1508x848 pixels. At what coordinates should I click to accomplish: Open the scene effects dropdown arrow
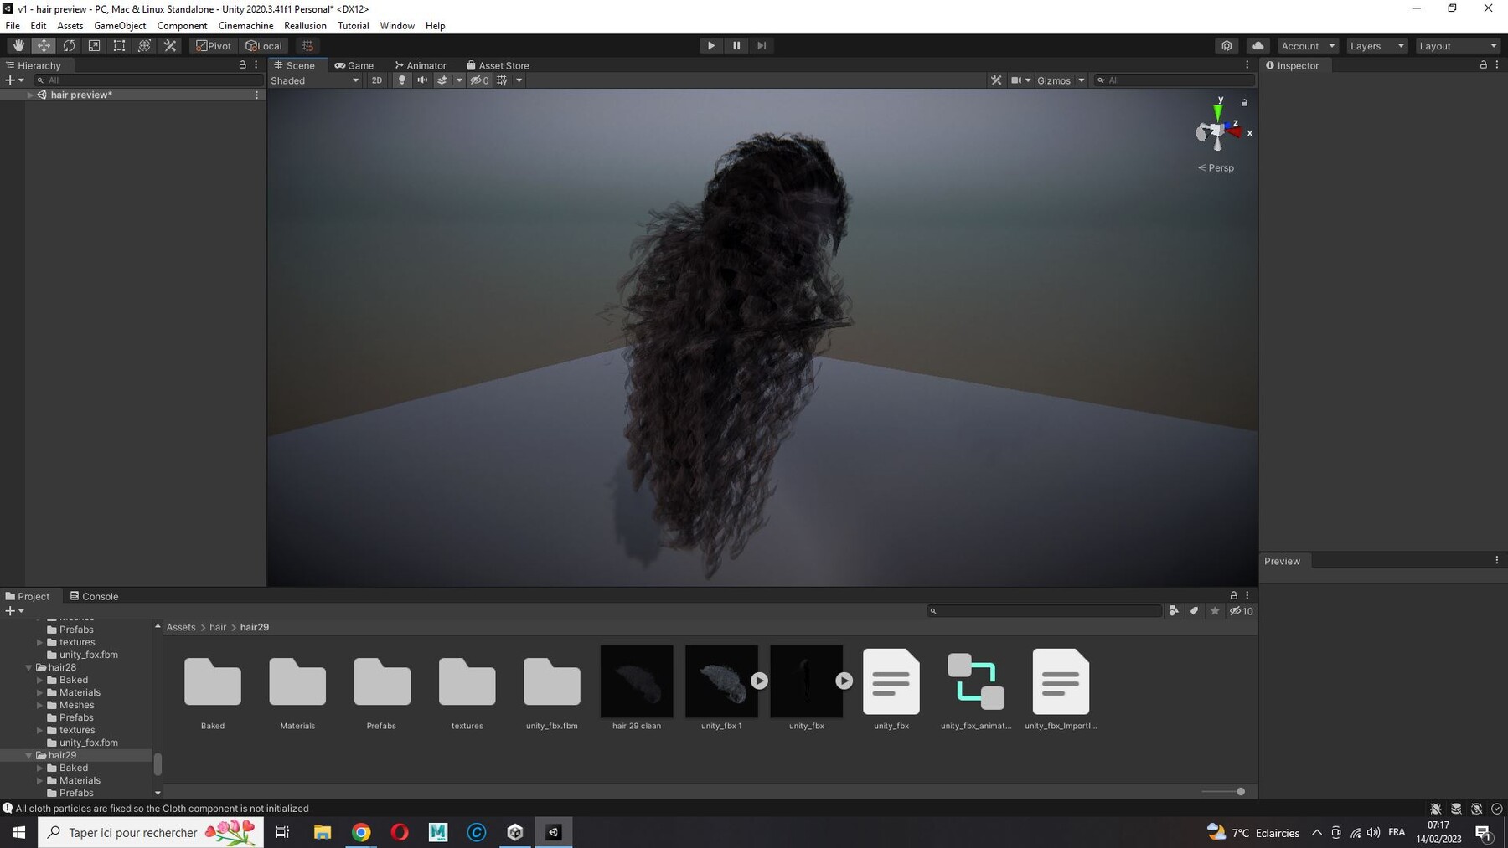tap(459, 80)
